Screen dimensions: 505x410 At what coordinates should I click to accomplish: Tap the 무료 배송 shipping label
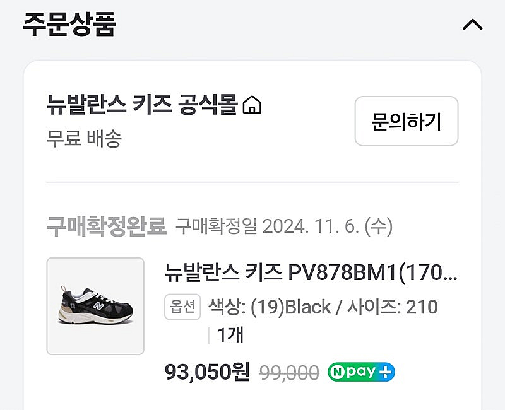[84, 138]
